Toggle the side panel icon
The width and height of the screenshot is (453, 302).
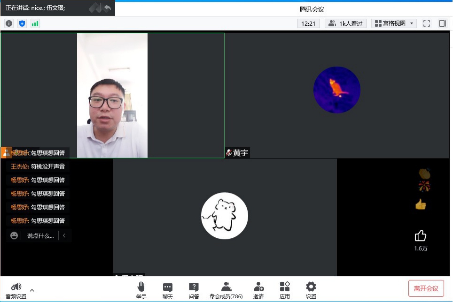pyautogui.click(x=442, y=23)
